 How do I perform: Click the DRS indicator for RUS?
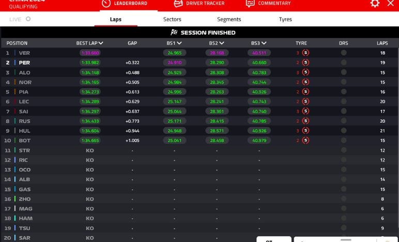pyautogui.click(x=344, y=121)
